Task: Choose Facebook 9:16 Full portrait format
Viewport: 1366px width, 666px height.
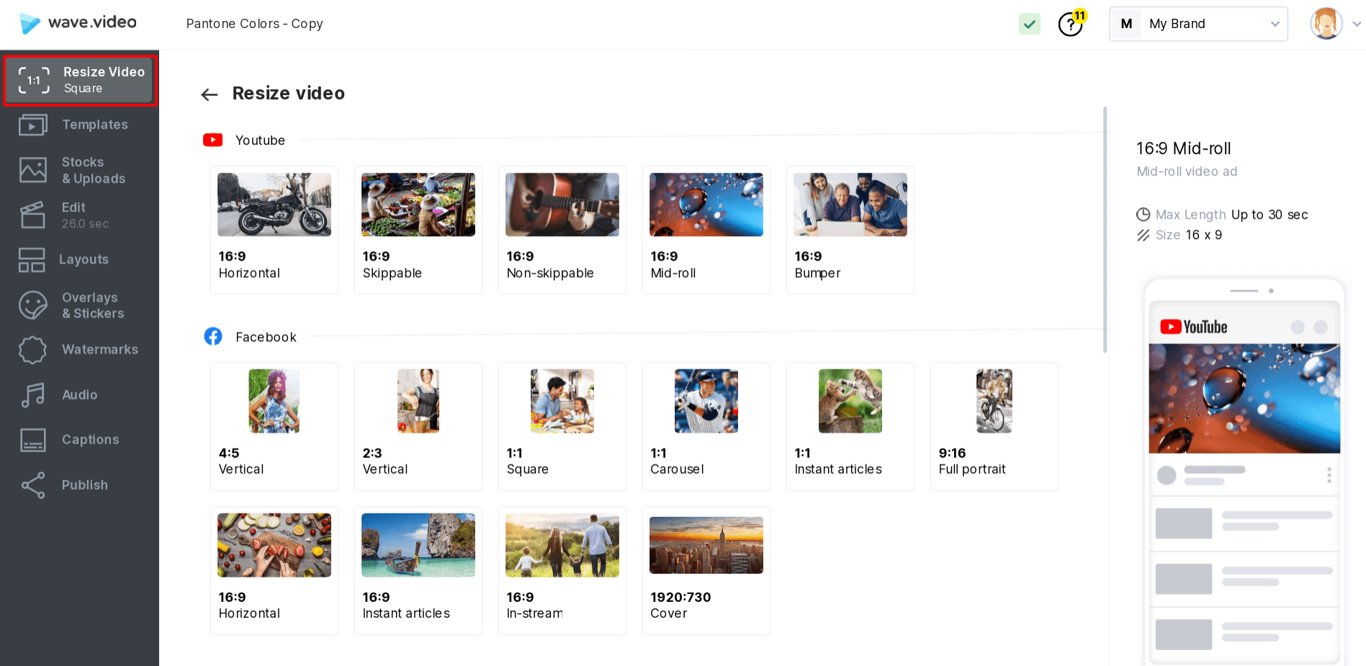Action: (994, 426)
